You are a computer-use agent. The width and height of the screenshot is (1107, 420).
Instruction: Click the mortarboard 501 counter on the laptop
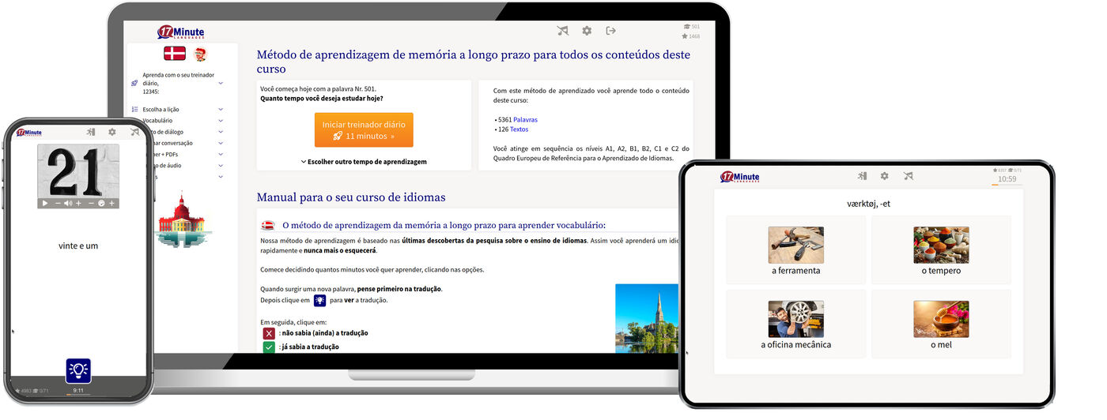tap(691, 27)
